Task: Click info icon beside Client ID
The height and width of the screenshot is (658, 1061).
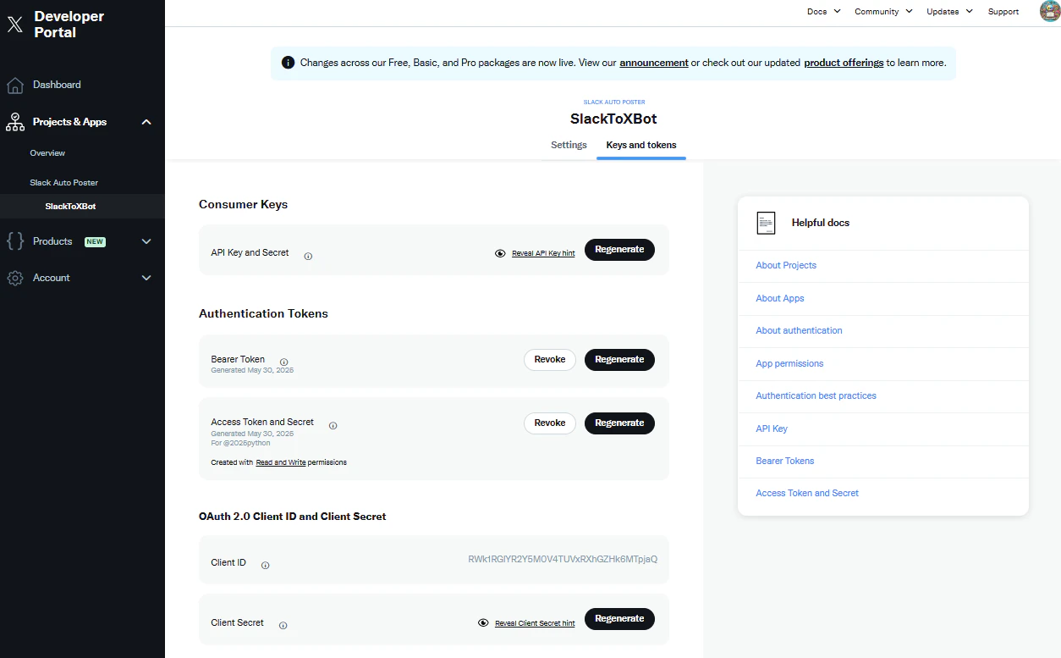Action: pyautogui.click(x=265, y=565)
